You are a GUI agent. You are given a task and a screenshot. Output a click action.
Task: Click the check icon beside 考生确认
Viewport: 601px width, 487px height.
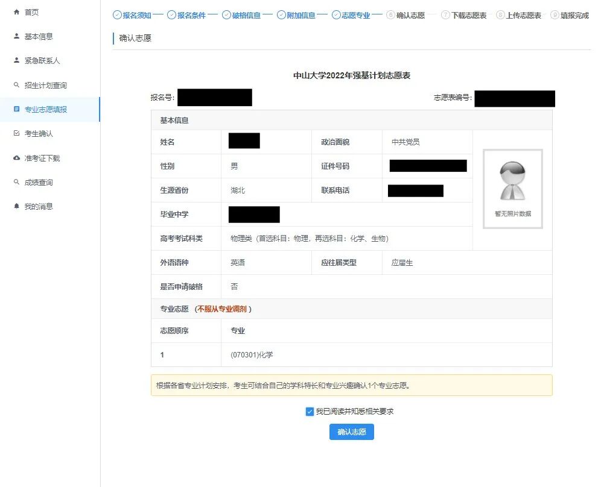click(x=16, y=133)
